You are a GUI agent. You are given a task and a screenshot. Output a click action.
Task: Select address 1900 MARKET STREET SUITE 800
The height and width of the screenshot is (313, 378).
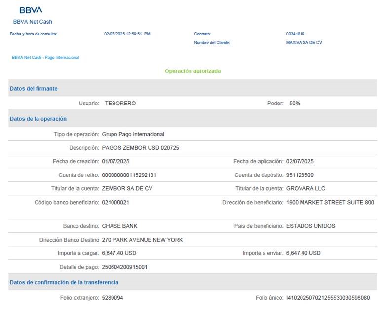click(330, 202)
